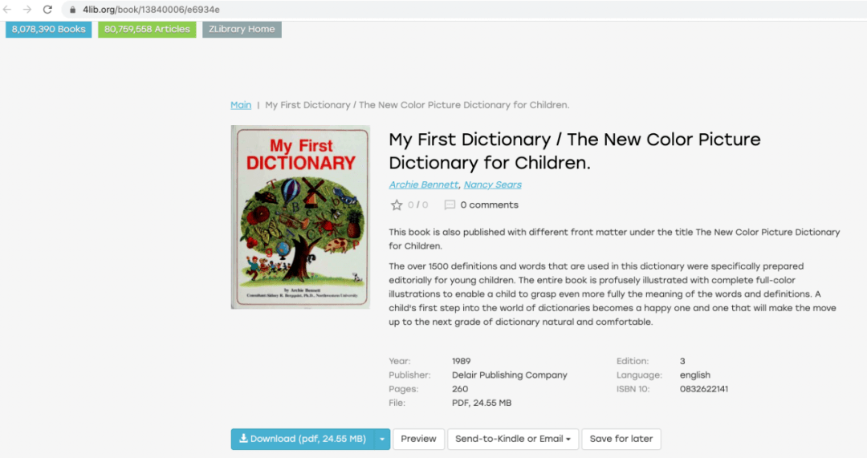Click the 0 comments text
Image resolution: width=867 pixels, height=458 pixels.
point(490,205)
